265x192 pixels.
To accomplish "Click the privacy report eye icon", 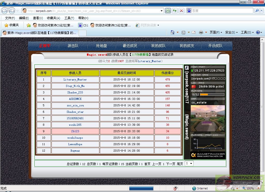I will pyautogui.click(x=176, y=188).
